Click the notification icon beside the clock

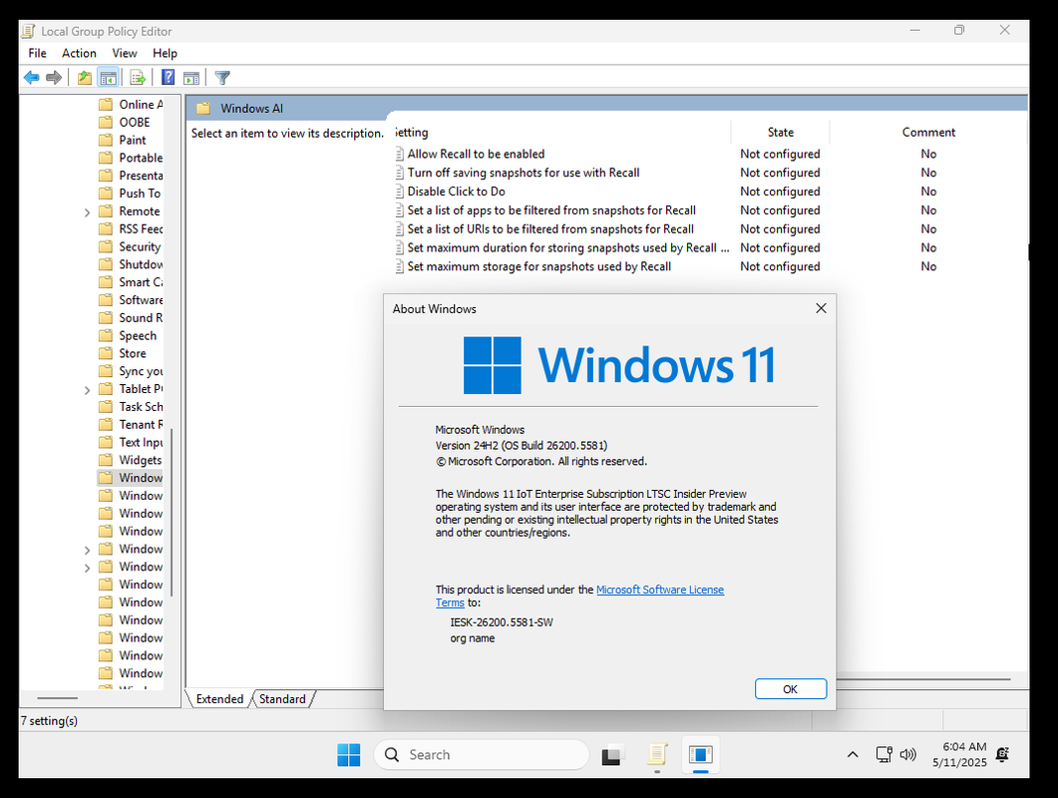click(1003, 755)
